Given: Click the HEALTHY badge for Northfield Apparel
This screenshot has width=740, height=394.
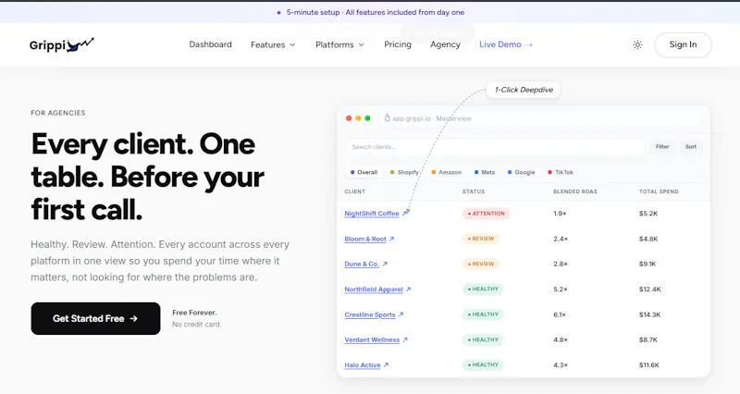Looking at the screenshot, I should (483, 289).
